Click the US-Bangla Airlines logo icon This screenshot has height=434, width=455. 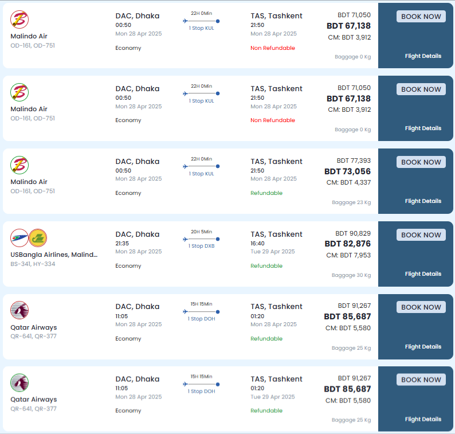(x=19, y=238)
